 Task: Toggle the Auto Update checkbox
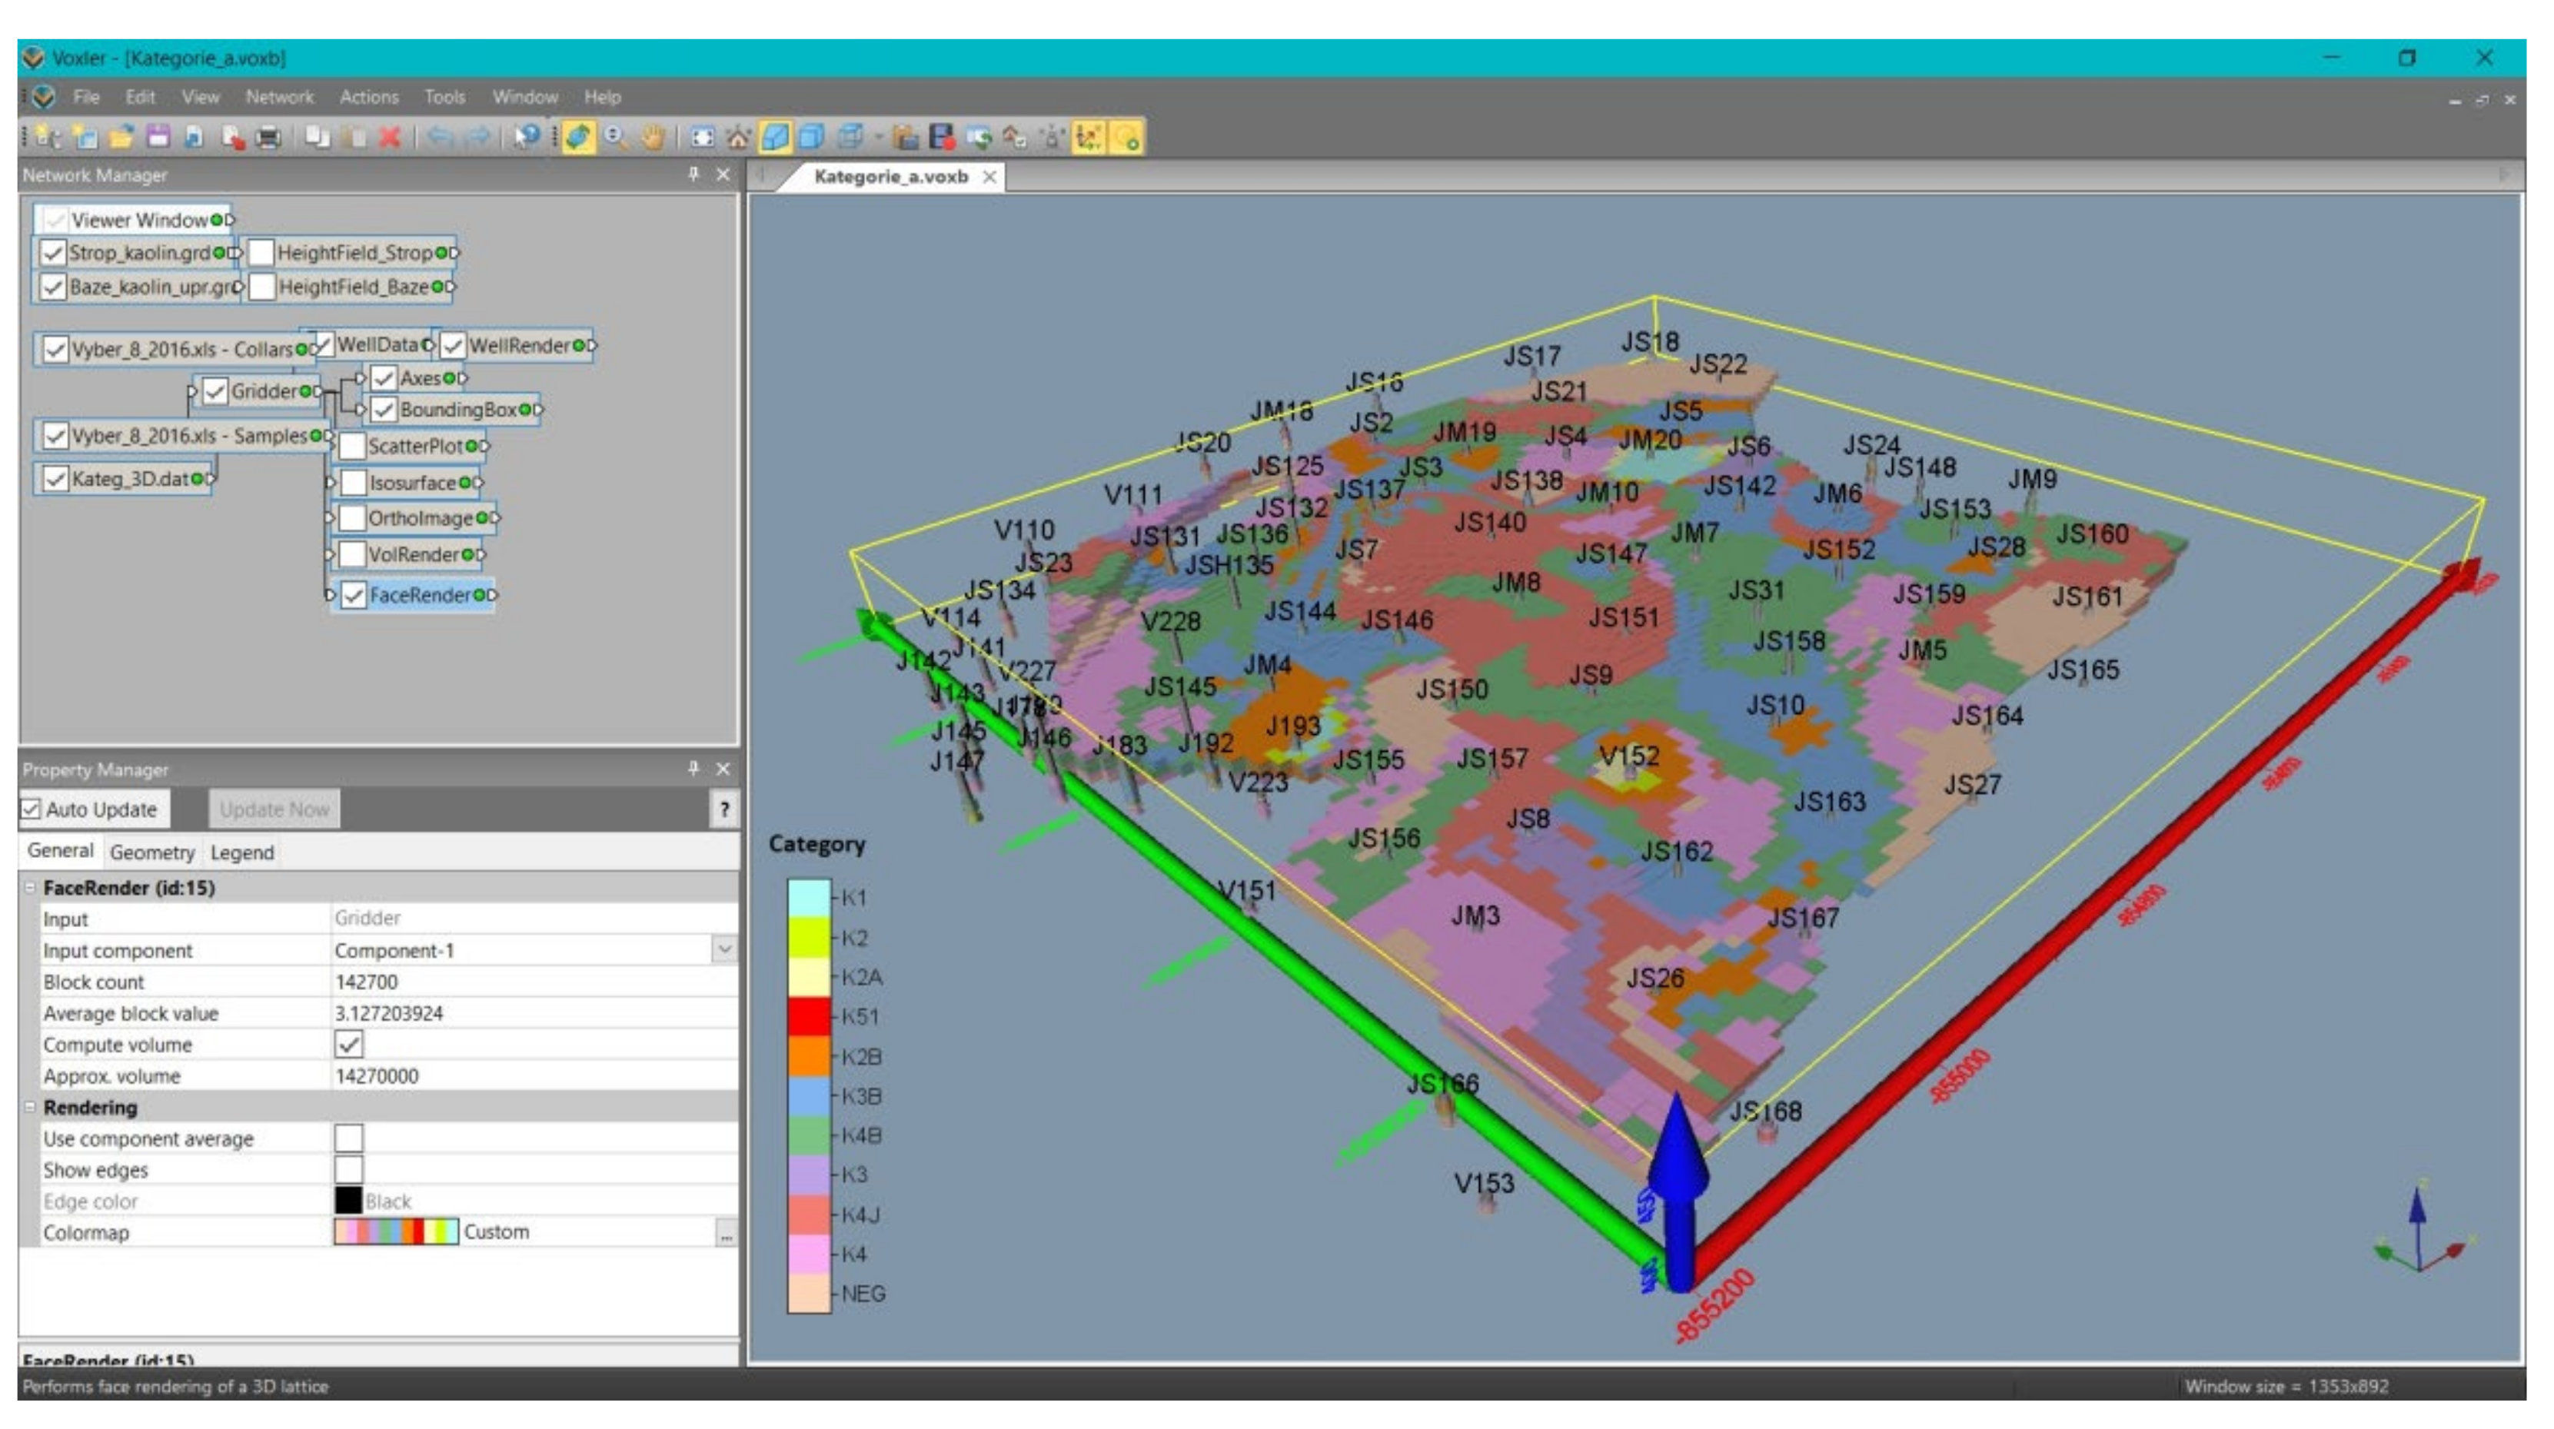tap(32, 809)
